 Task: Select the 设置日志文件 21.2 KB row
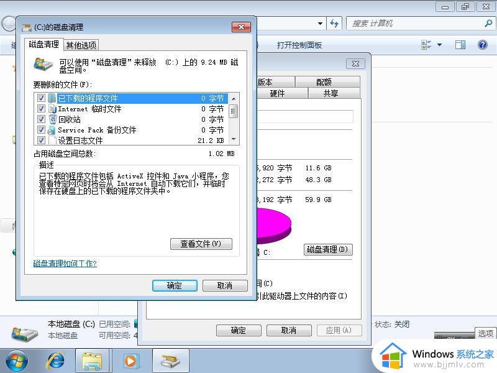(132, 140)
